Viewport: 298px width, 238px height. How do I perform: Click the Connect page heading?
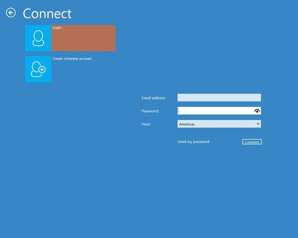47,13
